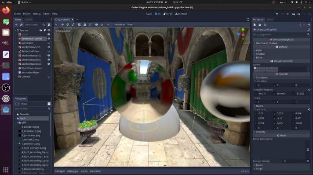Open the Project menu

(x=27, y=14)
